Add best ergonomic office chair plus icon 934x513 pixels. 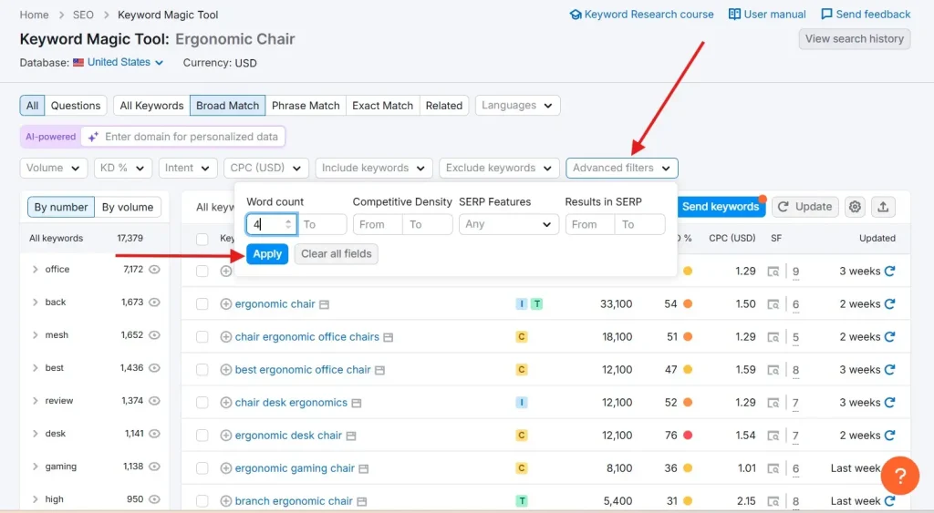226,370
